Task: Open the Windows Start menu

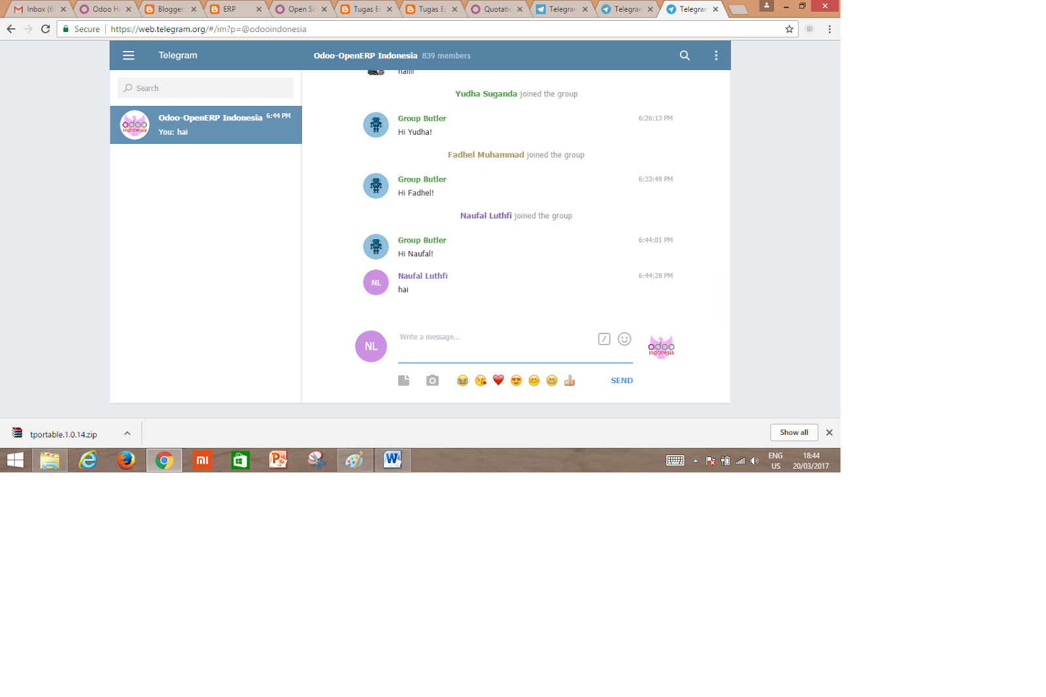Action: click(x=15, y=460)
